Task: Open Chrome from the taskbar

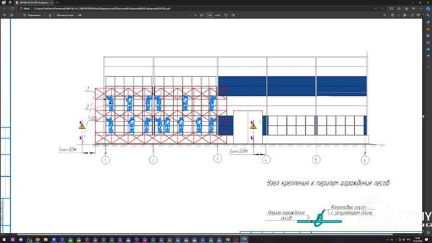Action: (37, 240)
